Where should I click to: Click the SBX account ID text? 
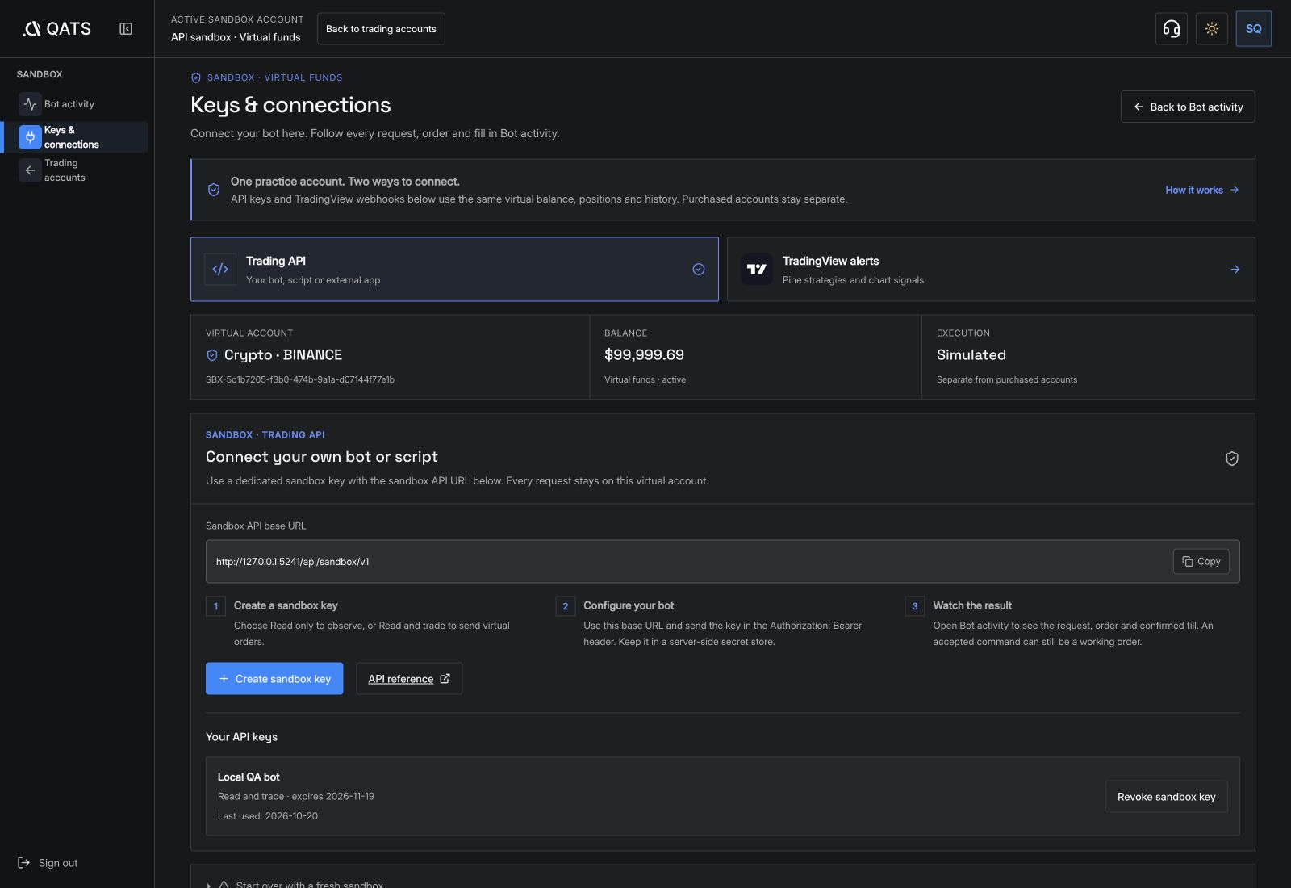(x=300, y=379)
